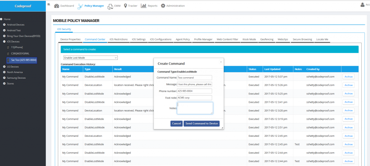Click Cancel in Create Command dialog
The image size is (370, 166).
tap(176, 123)
